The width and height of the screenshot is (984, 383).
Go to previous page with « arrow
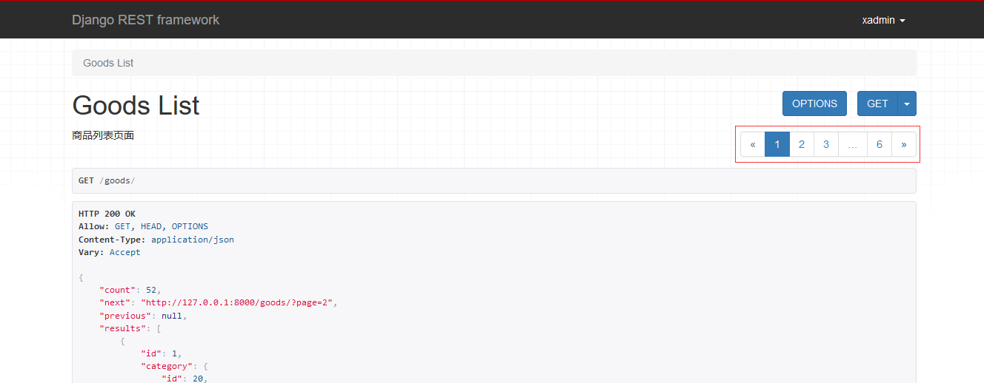click(753, 144)
